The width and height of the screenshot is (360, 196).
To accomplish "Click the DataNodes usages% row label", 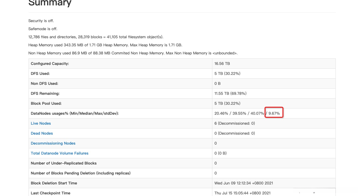I will tap(75, 113).
